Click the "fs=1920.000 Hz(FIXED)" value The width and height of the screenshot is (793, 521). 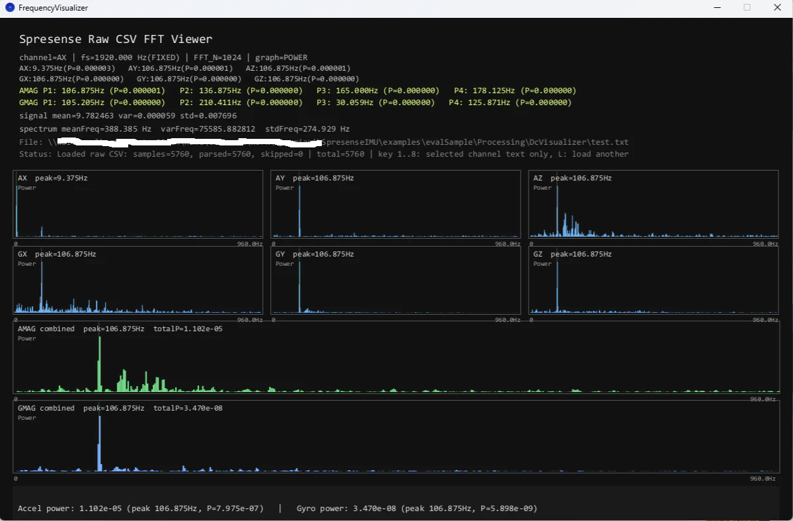pos(130,58)
